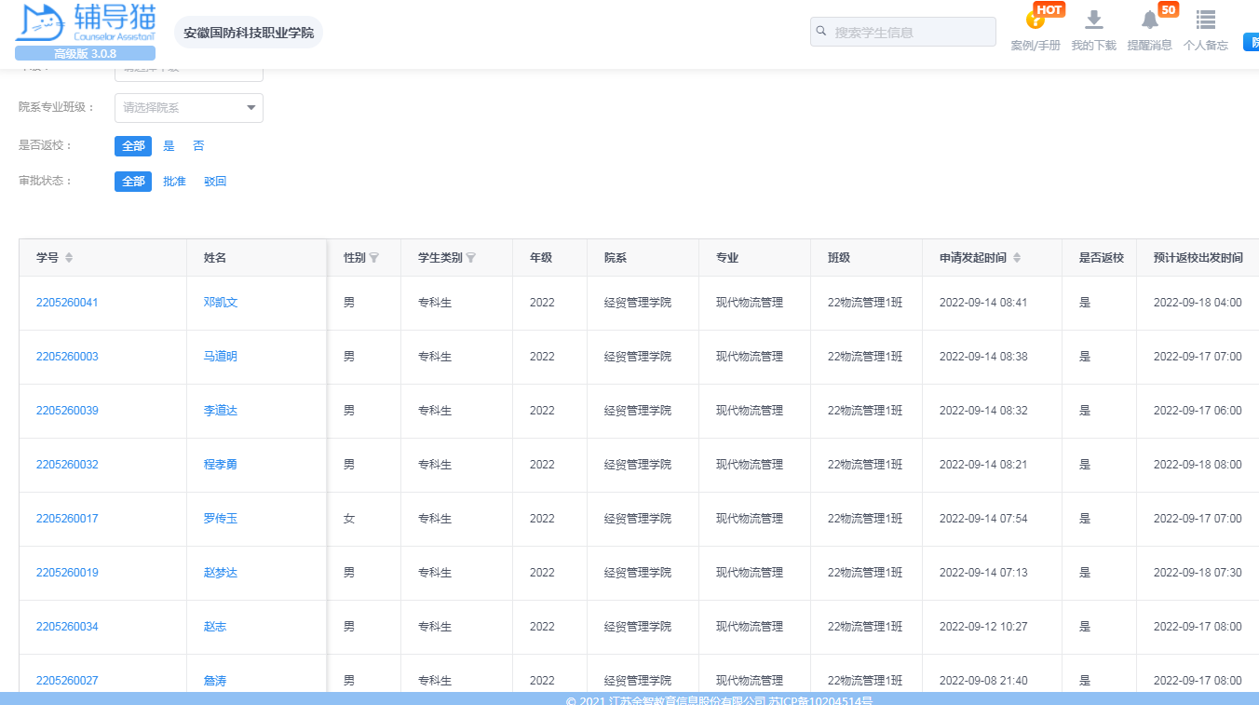1259x705 pixels.
Task: Open 个人备忘 list icon
Action: click(1206, 20)
